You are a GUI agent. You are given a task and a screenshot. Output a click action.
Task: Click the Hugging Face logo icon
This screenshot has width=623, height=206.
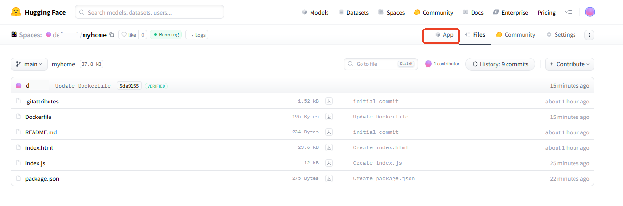(16, 12)
